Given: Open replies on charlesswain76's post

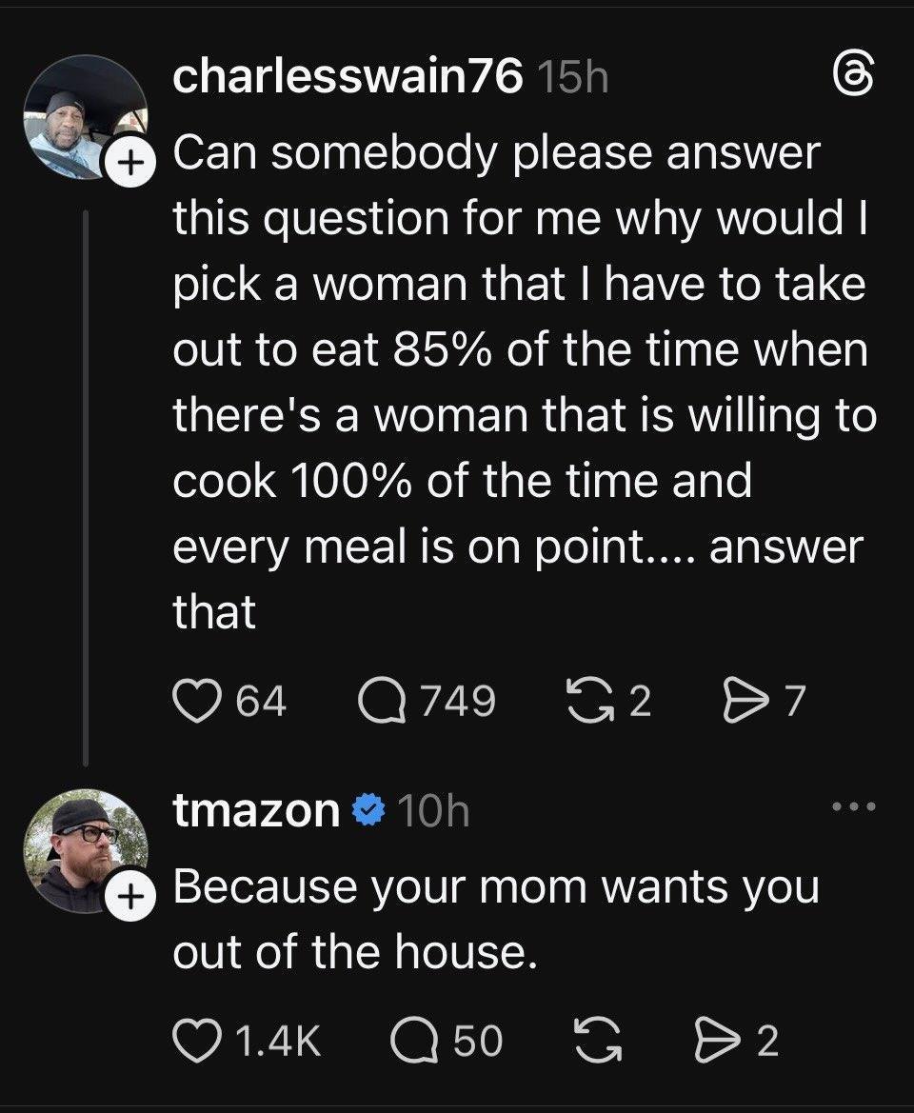Looking at the screenshot, I should (381, 702).
